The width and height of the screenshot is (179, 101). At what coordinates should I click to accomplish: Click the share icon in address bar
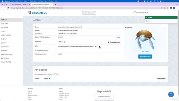(x=164, y=8)
